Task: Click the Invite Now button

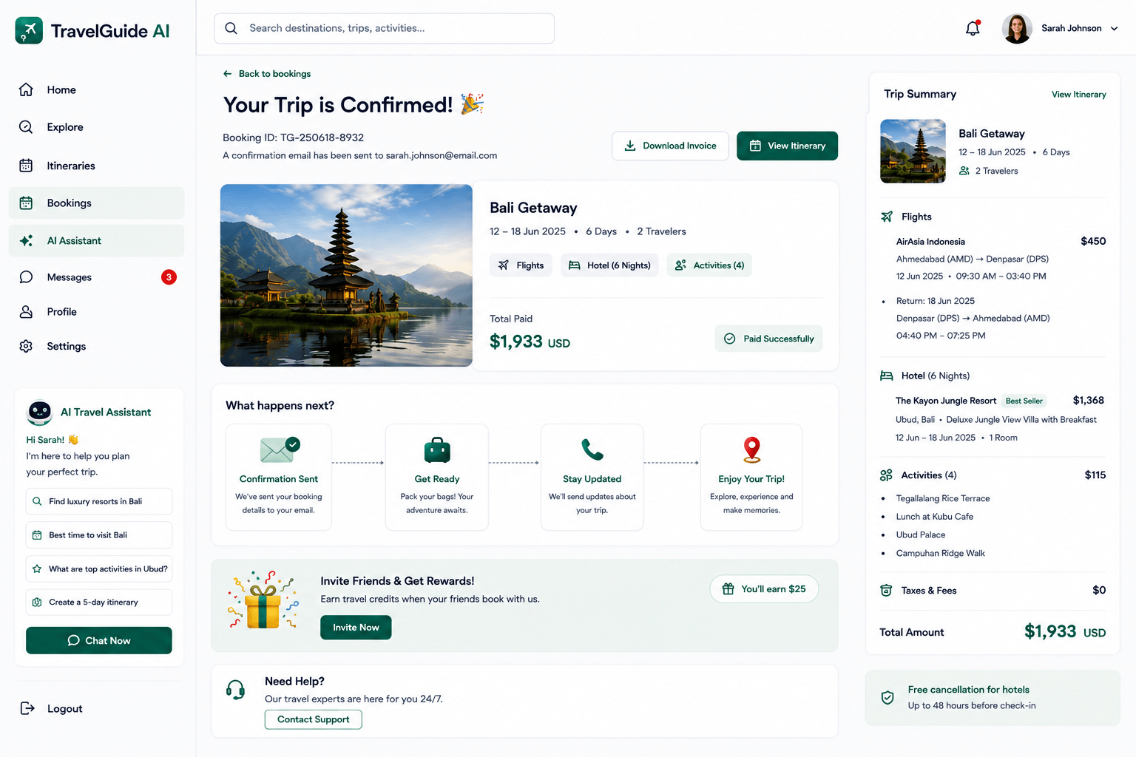Action: coord(356,627)
